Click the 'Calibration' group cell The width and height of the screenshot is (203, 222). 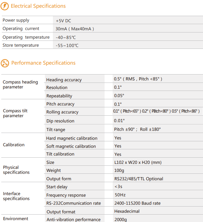(14, 145)
